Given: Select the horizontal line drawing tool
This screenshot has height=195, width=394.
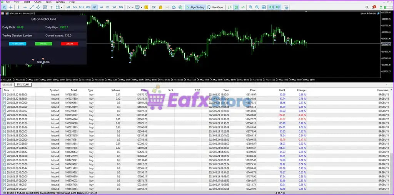Looking at the screenshot, I should (x=25, y=7).
